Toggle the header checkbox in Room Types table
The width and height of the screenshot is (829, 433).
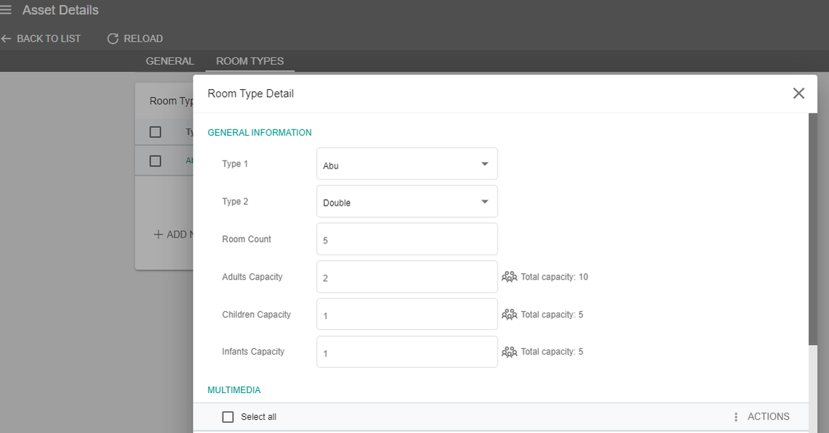156,132
